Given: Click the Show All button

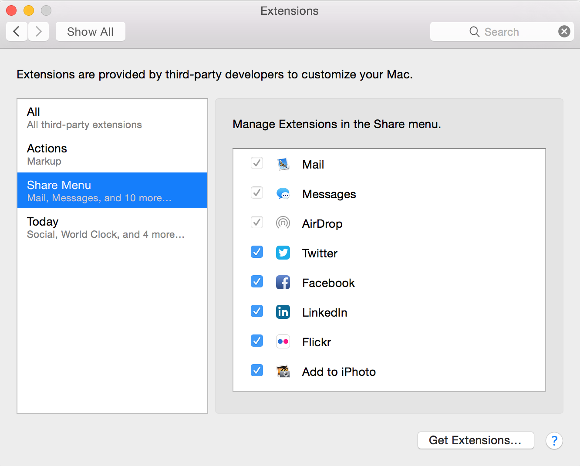Looking at the screenshot, I should (91, 31).
